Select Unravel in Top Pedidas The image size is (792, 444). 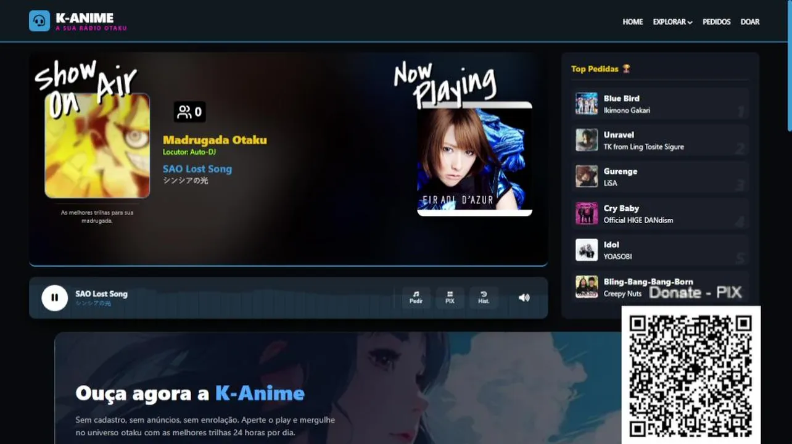[x=660, y=140]
